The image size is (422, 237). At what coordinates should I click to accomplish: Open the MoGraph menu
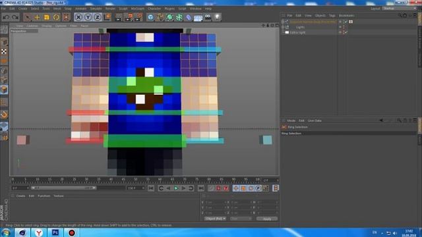pyautogui.click(x=138, y=9)
